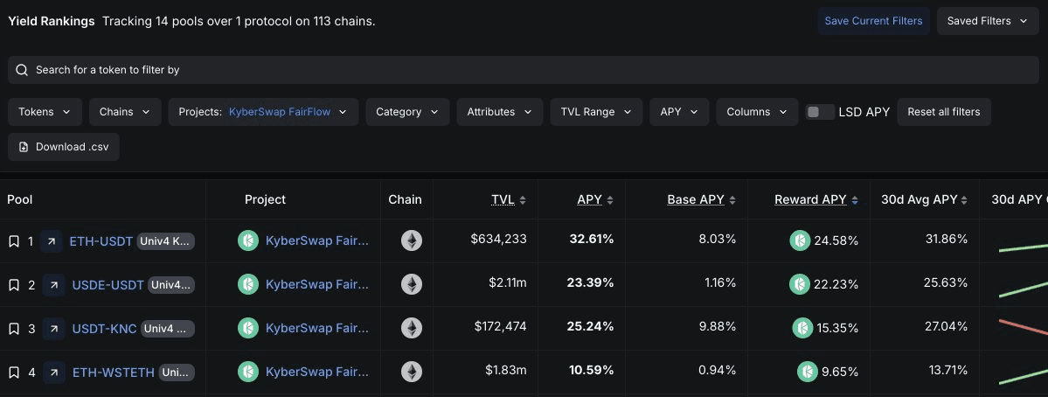Image resolution: width=1048 pixels, height=397 pixels.
Task: Click the Univ4 tag on USDT-KNC pool
Action: click(x=168, y=329)
